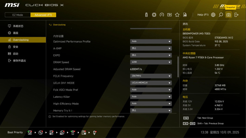
Task: Click the BIOS Build Date 9月 08, 2025
Action: tap(221, 42)
